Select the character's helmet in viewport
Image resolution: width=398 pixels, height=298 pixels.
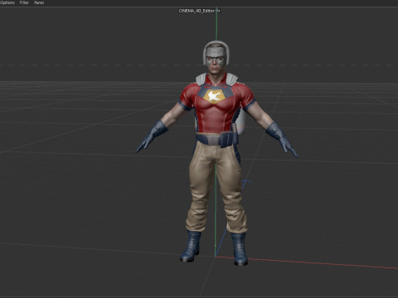216,53
